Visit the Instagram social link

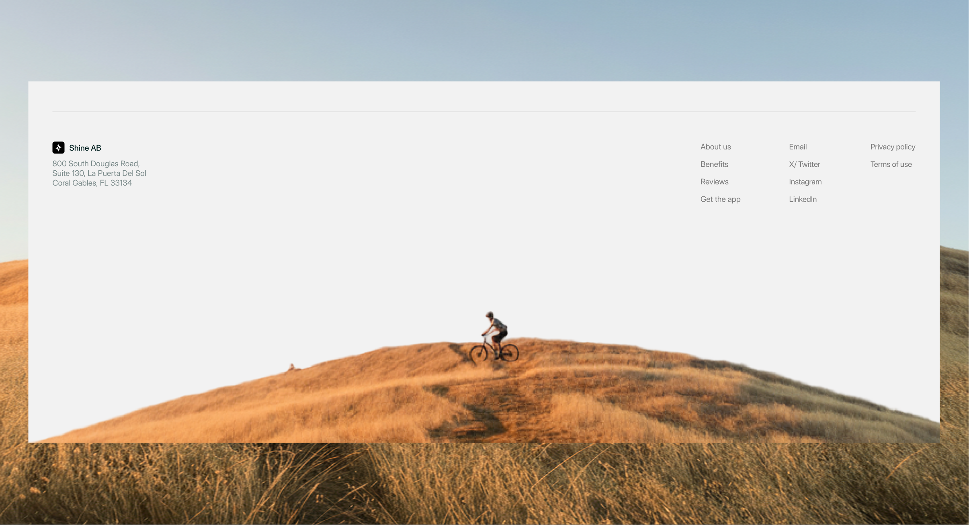pyautogui.click(x=805, y=182)
